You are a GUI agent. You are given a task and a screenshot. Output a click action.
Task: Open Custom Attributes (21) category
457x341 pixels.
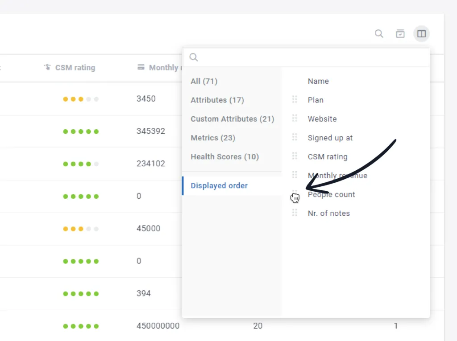[232, 119]
